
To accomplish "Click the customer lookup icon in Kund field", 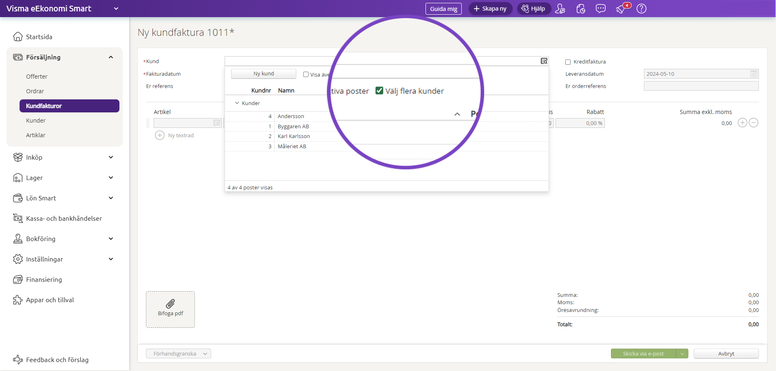I will (544, 61).
